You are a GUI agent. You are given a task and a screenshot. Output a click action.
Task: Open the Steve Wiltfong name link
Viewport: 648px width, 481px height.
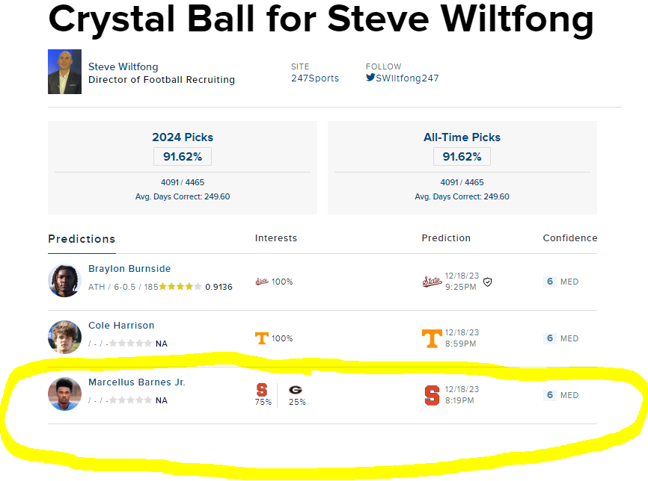(x=123, y=66)
